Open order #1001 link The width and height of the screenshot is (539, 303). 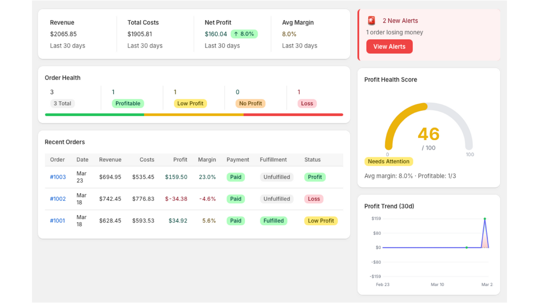point(58,221)
